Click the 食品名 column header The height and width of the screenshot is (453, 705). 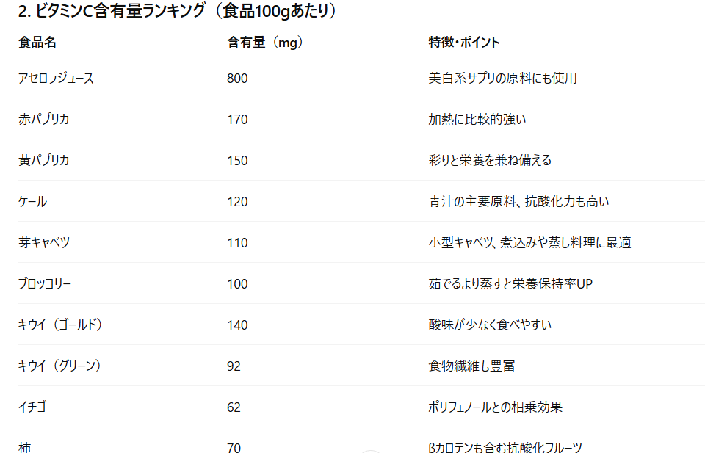(x=37, y=43)
